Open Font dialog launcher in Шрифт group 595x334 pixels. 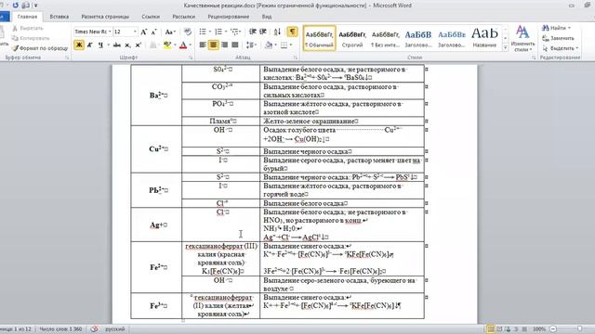191,58
